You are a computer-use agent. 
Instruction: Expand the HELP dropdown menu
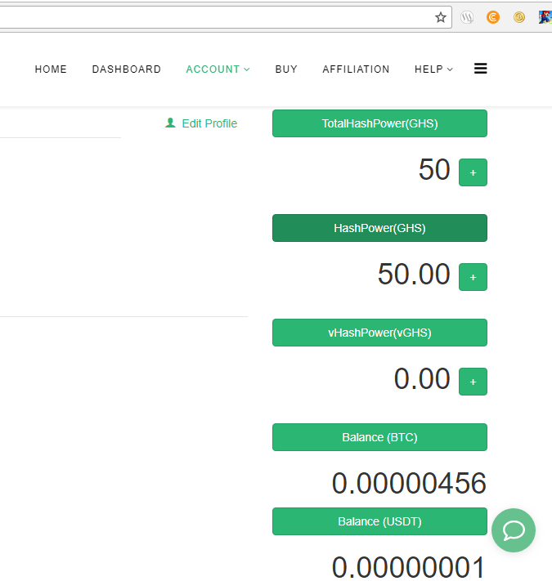click(433, 69)
